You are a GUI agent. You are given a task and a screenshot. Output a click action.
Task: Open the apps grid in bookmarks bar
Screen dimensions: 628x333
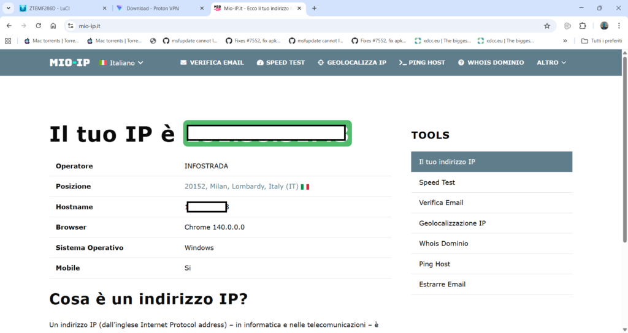coord(8,41)
